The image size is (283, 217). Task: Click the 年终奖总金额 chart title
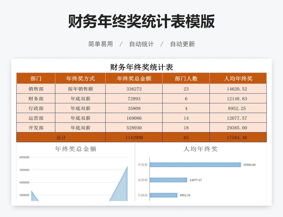point(76,149)
